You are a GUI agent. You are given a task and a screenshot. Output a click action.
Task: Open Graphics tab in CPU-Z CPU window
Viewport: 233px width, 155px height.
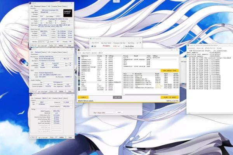pyautogui.click(x=54, y=6)
